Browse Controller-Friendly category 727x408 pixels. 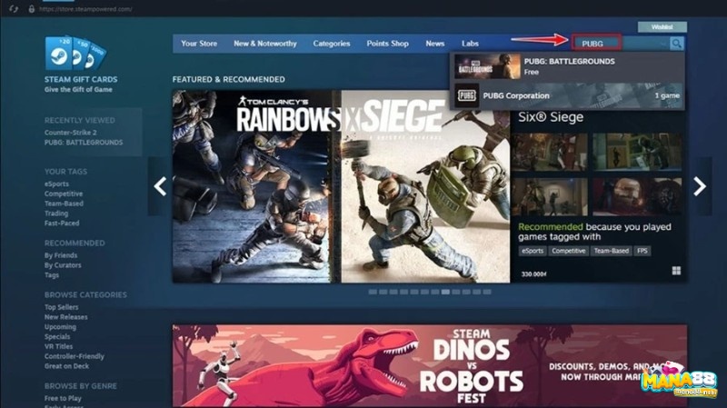click(x=75, y=356)
